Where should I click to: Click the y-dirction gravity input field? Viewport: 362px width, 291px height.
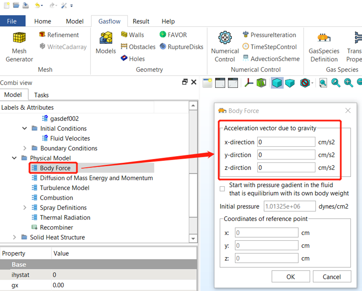point(286,155)
